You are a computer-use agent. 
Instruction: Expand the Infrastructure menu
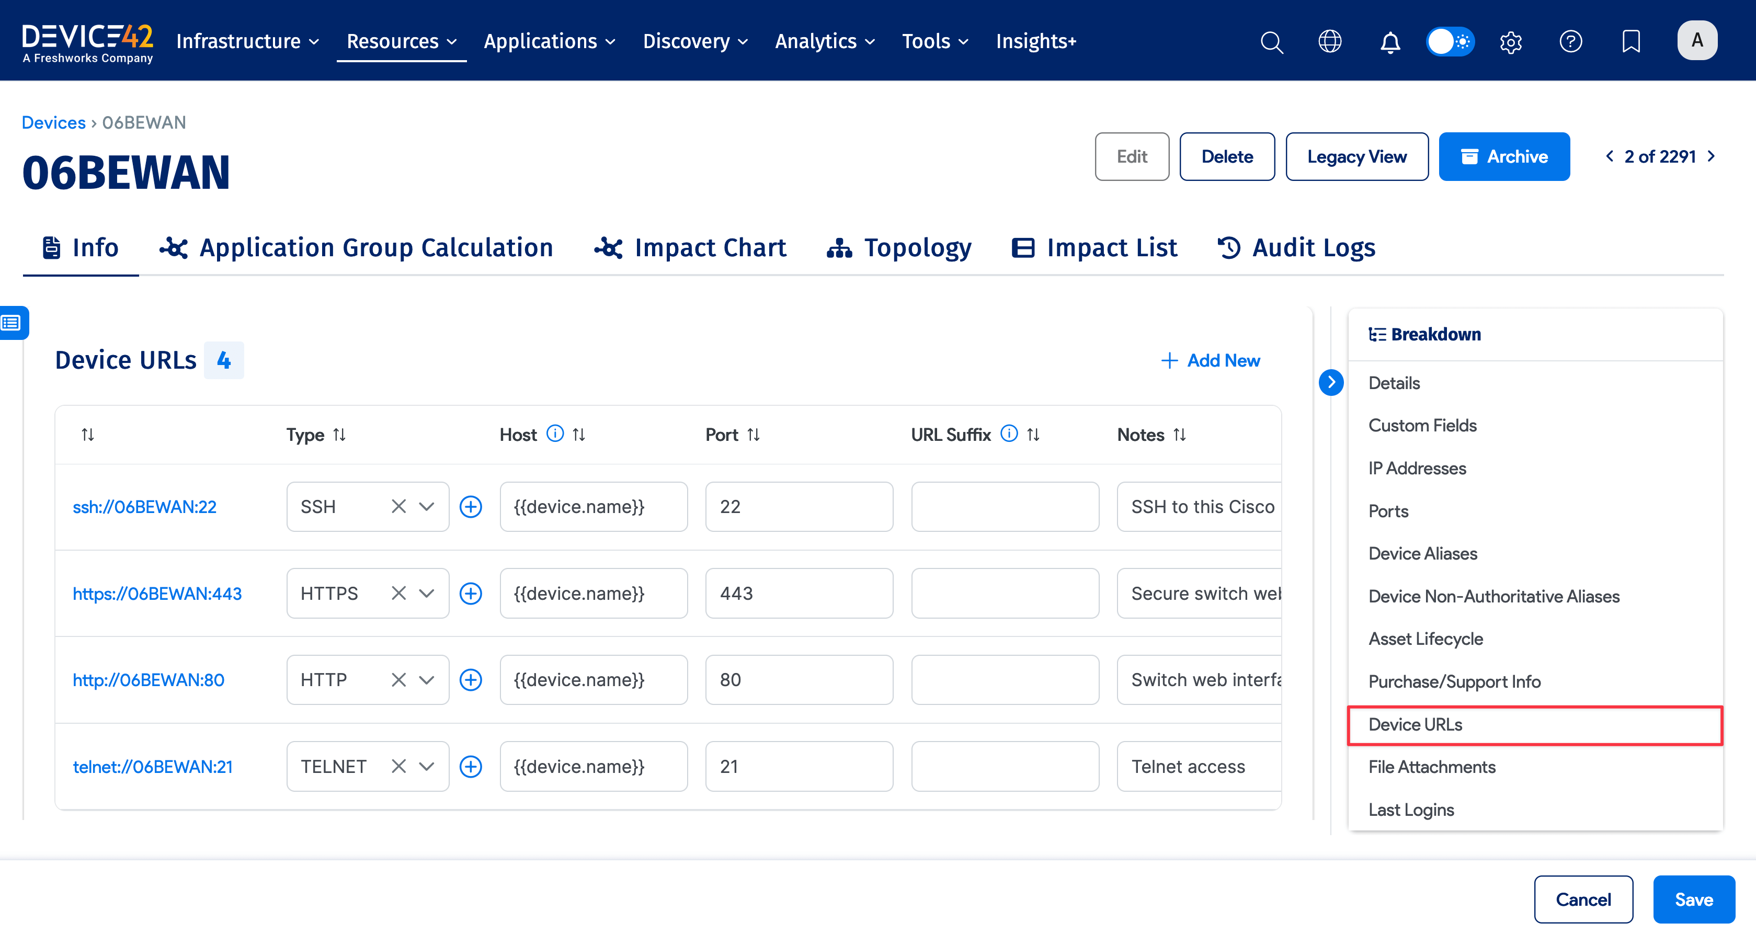tap(247, 42)
